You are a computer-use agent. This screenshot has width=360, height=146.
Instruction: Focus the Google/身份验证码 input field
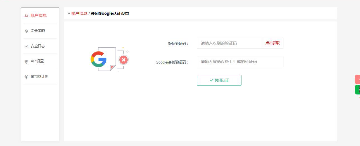(240, 62)
